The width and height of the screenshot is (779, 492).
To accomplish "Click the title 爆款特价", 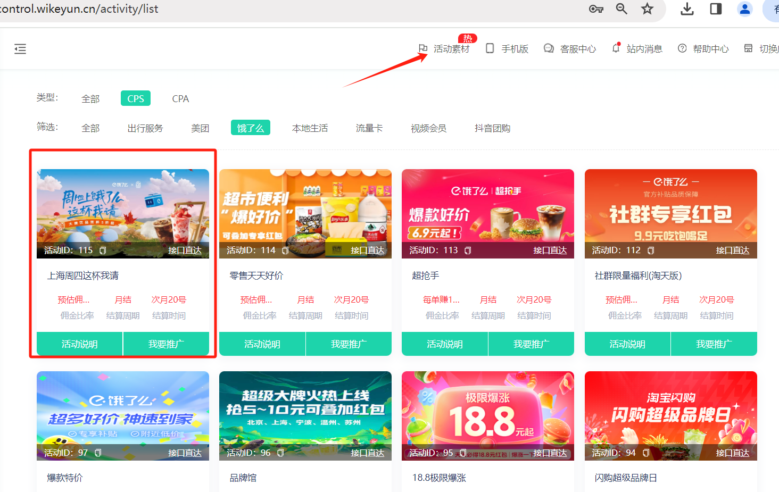I will coord(65,478).
